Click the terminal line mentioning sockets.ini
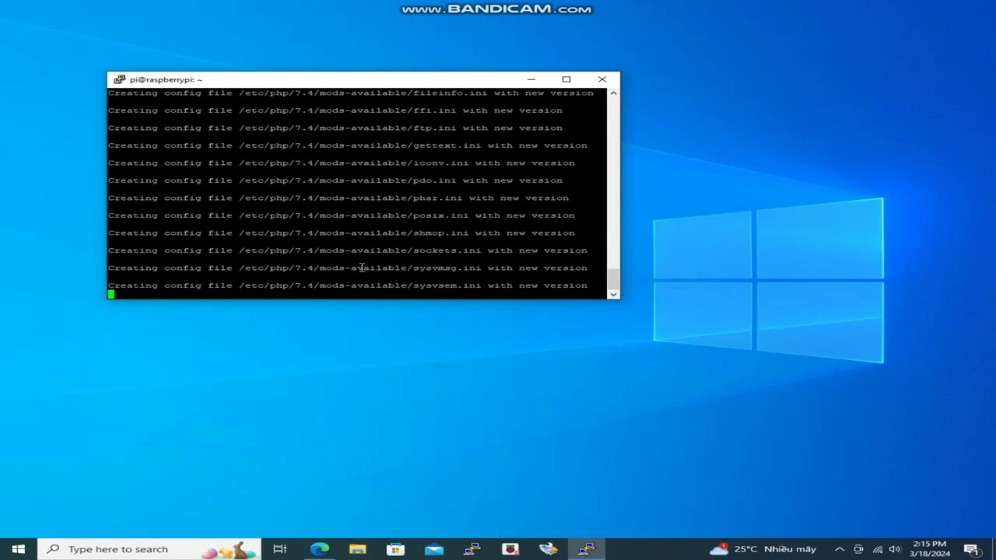The width and height of the screenshot is (996, 560). [348, 250]
